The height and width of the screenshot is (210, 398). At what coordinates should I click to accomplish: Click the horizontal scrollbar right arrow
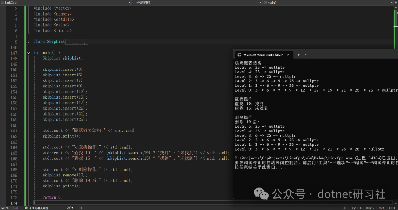[x=345, y=208]
